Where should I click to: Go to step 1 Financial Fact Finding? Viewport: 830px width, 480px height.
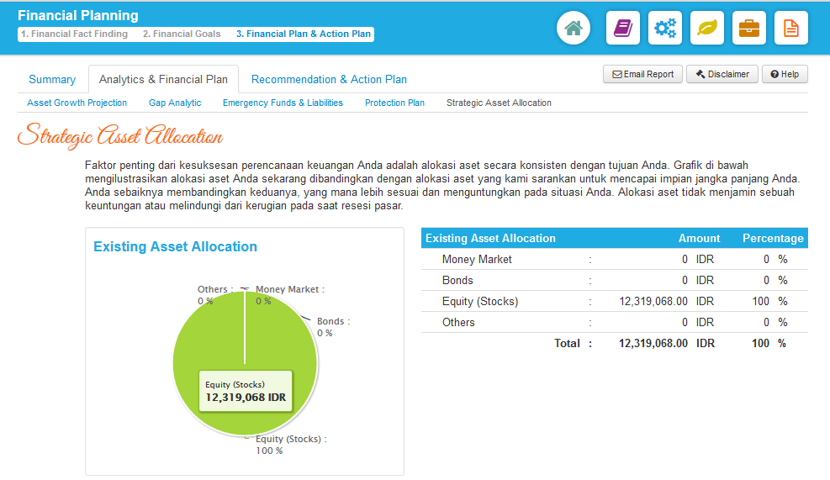point(74,34)
